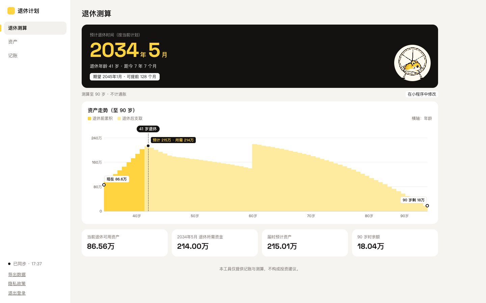
Task: Click the 横轴：年龄 axis note
Action: 422,119
